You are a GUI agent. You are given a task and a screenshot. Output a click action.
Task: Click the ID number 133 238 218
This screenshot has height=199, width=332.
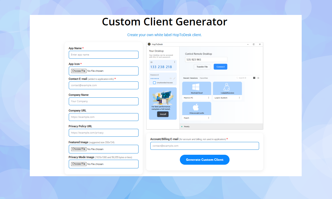point(161,67)
